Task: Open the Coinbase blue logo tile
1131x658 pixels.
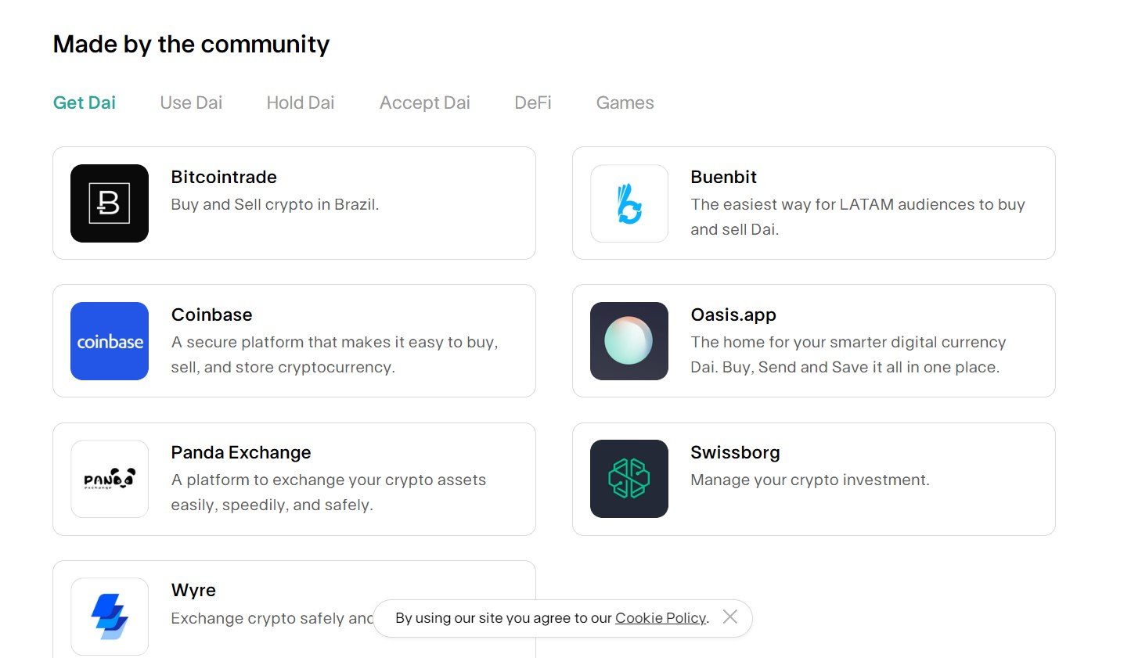Action: tap(110, 341)
